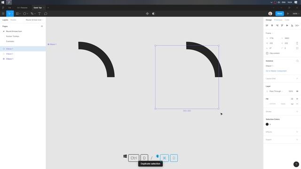Select the Text tool

(x=40, y=14)
